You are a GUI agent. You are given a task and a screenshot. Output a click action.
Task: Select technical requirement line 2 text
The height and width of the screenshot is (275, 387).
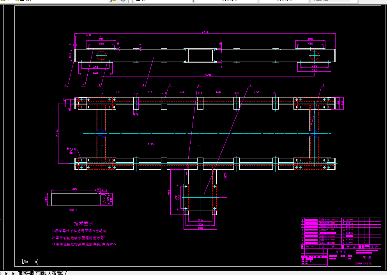click(x=79, y=238)
